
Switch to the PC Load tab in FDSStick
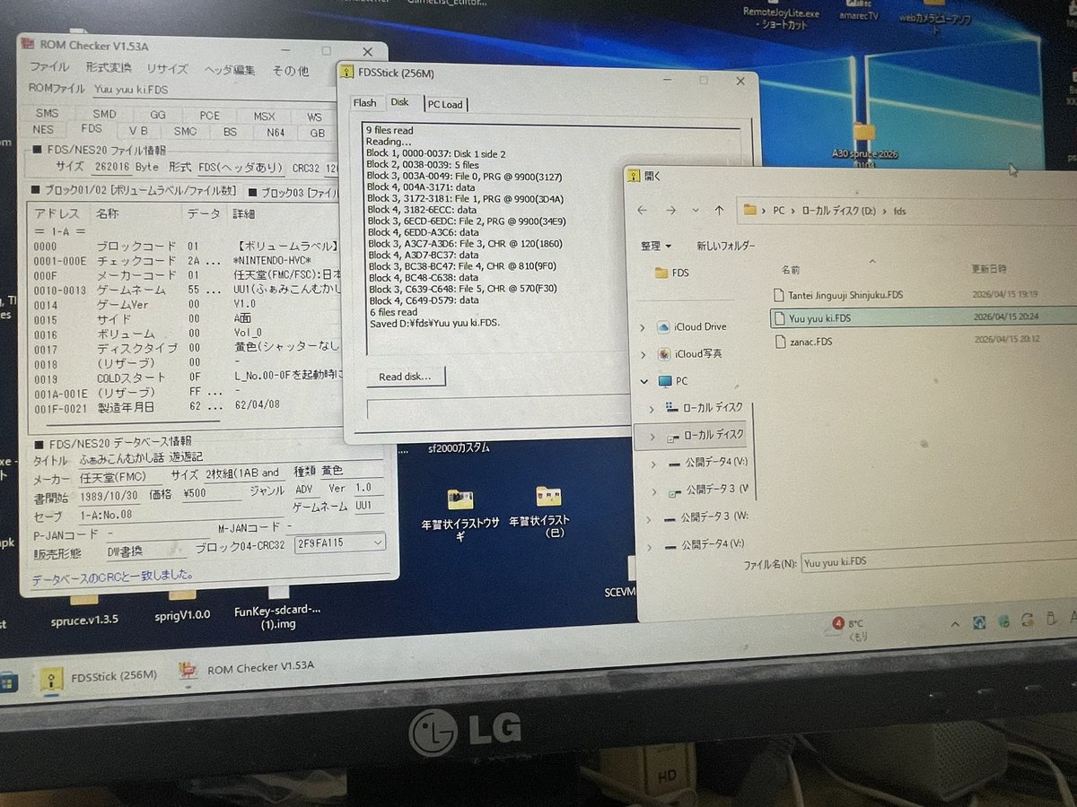(445, 104)
